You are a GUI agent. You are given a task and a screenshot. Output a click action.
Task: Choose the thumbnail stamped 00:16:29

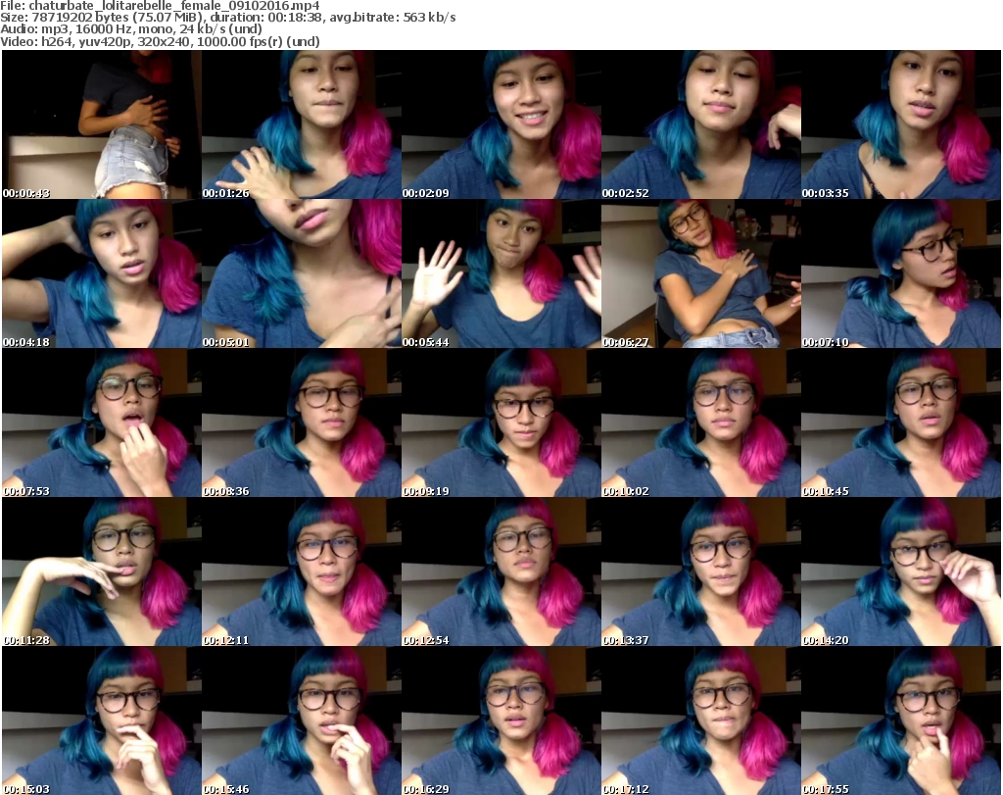[501, 720]
